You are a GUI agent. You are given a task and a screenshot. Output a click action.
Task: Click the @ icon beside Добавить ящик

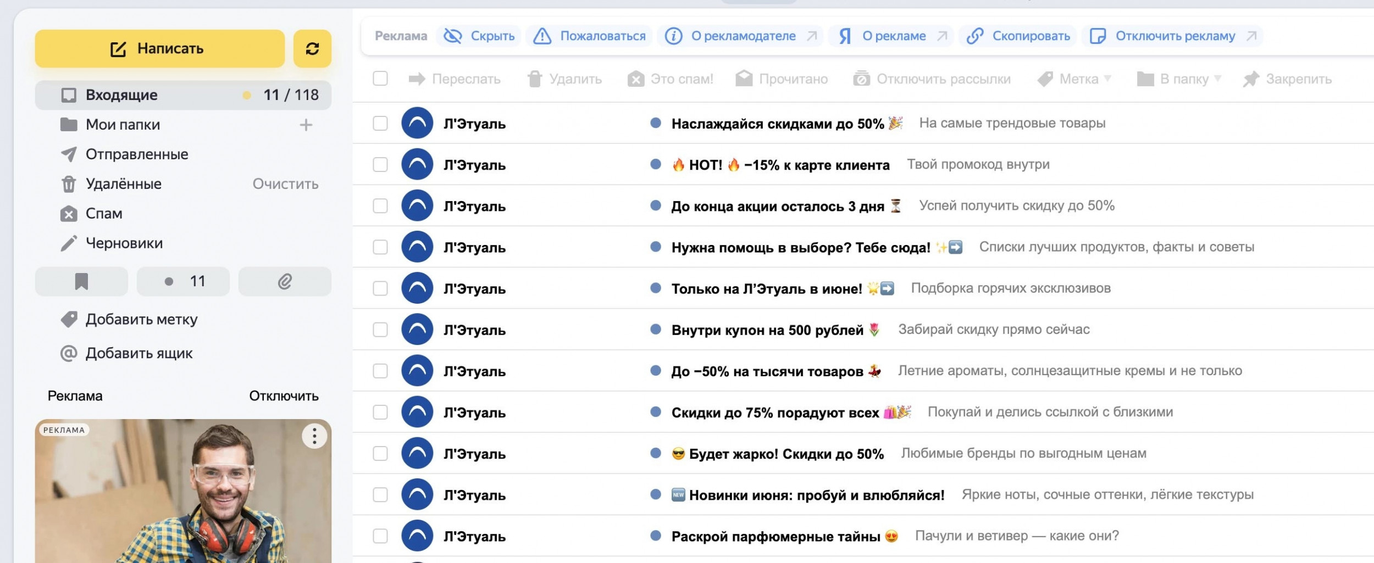tap(69, 353)
